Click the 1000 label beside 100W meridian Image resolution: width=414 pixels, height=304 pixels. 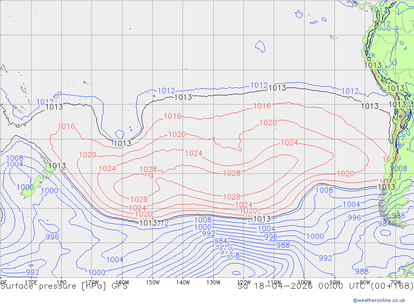[315, 236]
